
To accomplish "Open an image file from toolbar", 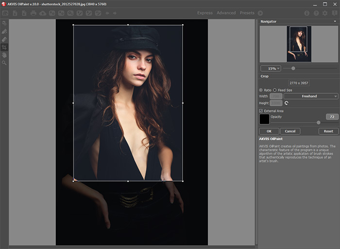I will [15, 13].
